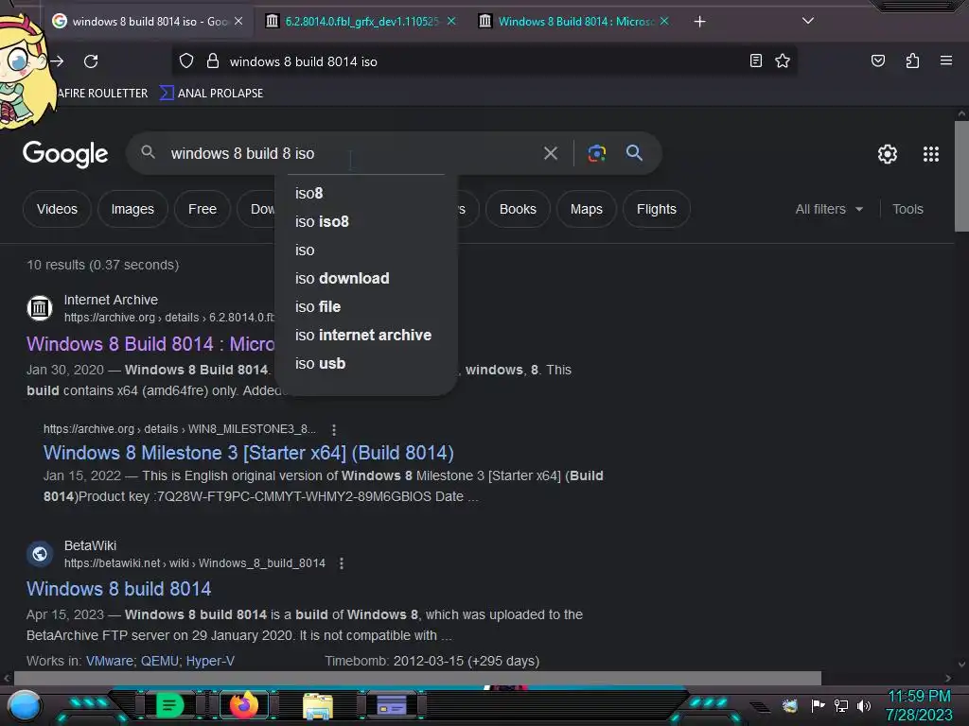Switch to Firefox in the taskbar
This screenshot has width=969, height=726.
click(x=243, y=705)
